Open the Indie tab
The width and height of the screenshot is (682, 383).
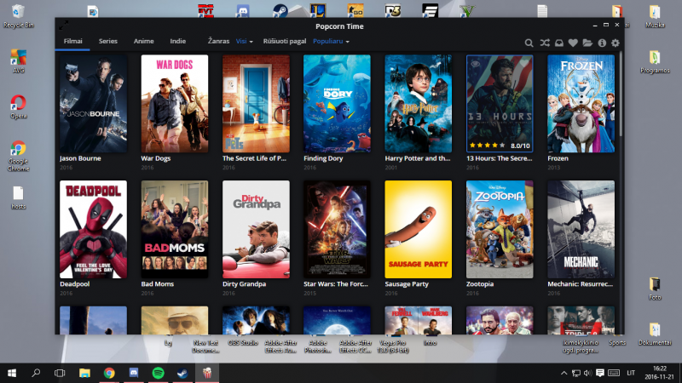(178, 41)
